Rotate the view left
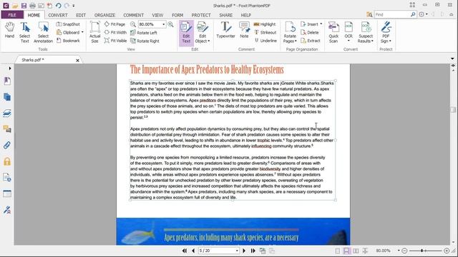Viewport: 458px width, 257px height. pyautogui.click(x=144, y=33)
